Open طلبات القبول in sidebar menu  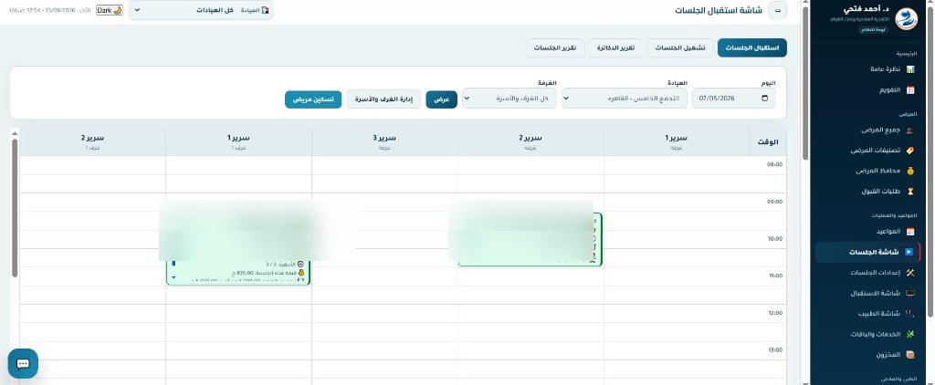coord(881,192)
